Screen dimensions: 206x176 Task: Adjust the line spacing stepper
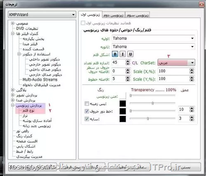click(x=128, y=79)
